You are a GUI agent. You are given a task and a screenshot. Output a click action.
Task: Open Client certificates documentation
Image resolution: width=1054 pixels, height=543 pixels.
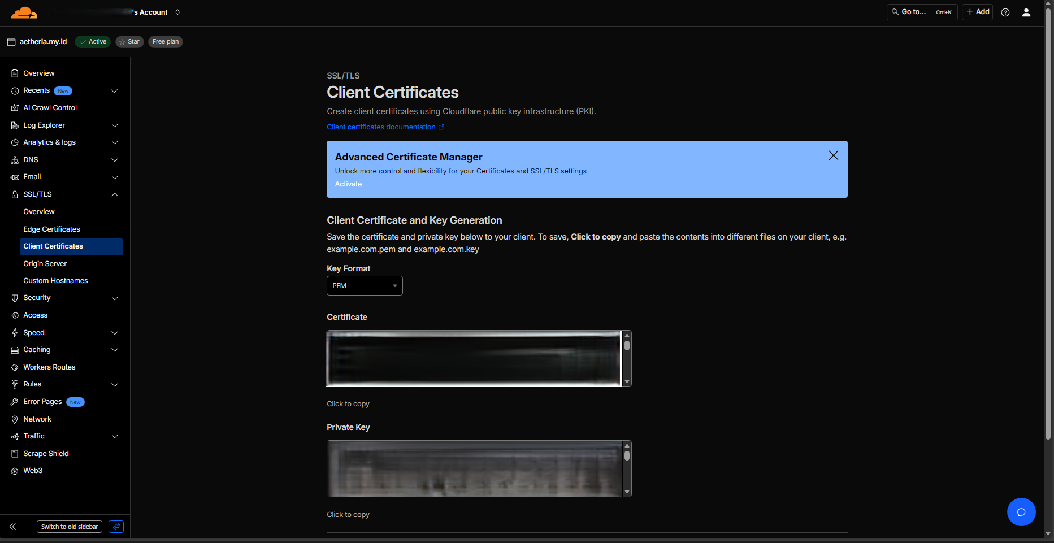pyautogui.click(x=381, y=127)
